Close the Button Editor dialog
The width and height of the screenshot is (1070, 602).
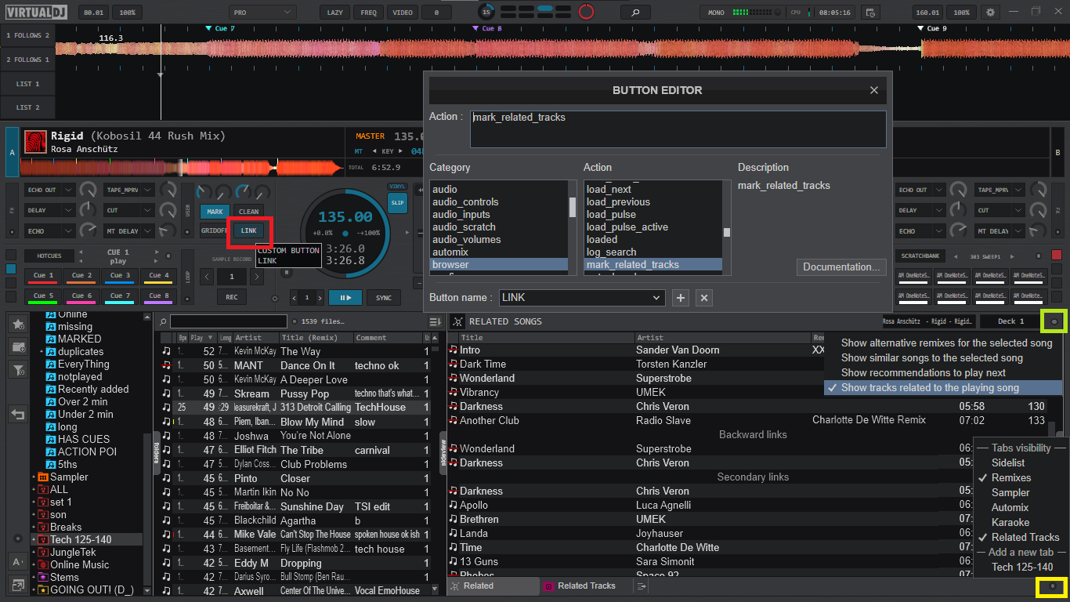874,90
